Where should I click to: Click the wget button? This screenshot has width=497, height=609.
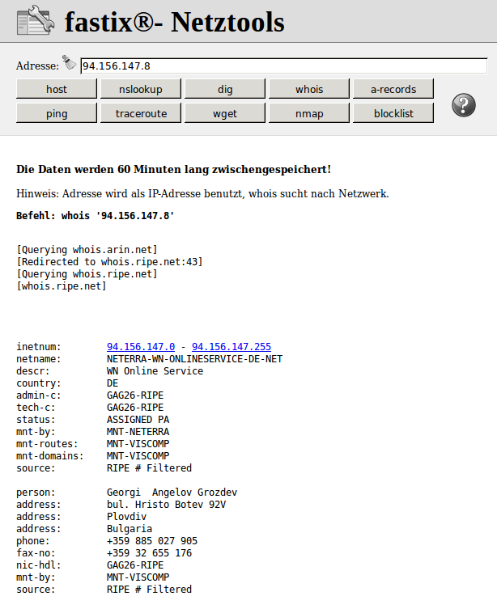click(225, 113)
